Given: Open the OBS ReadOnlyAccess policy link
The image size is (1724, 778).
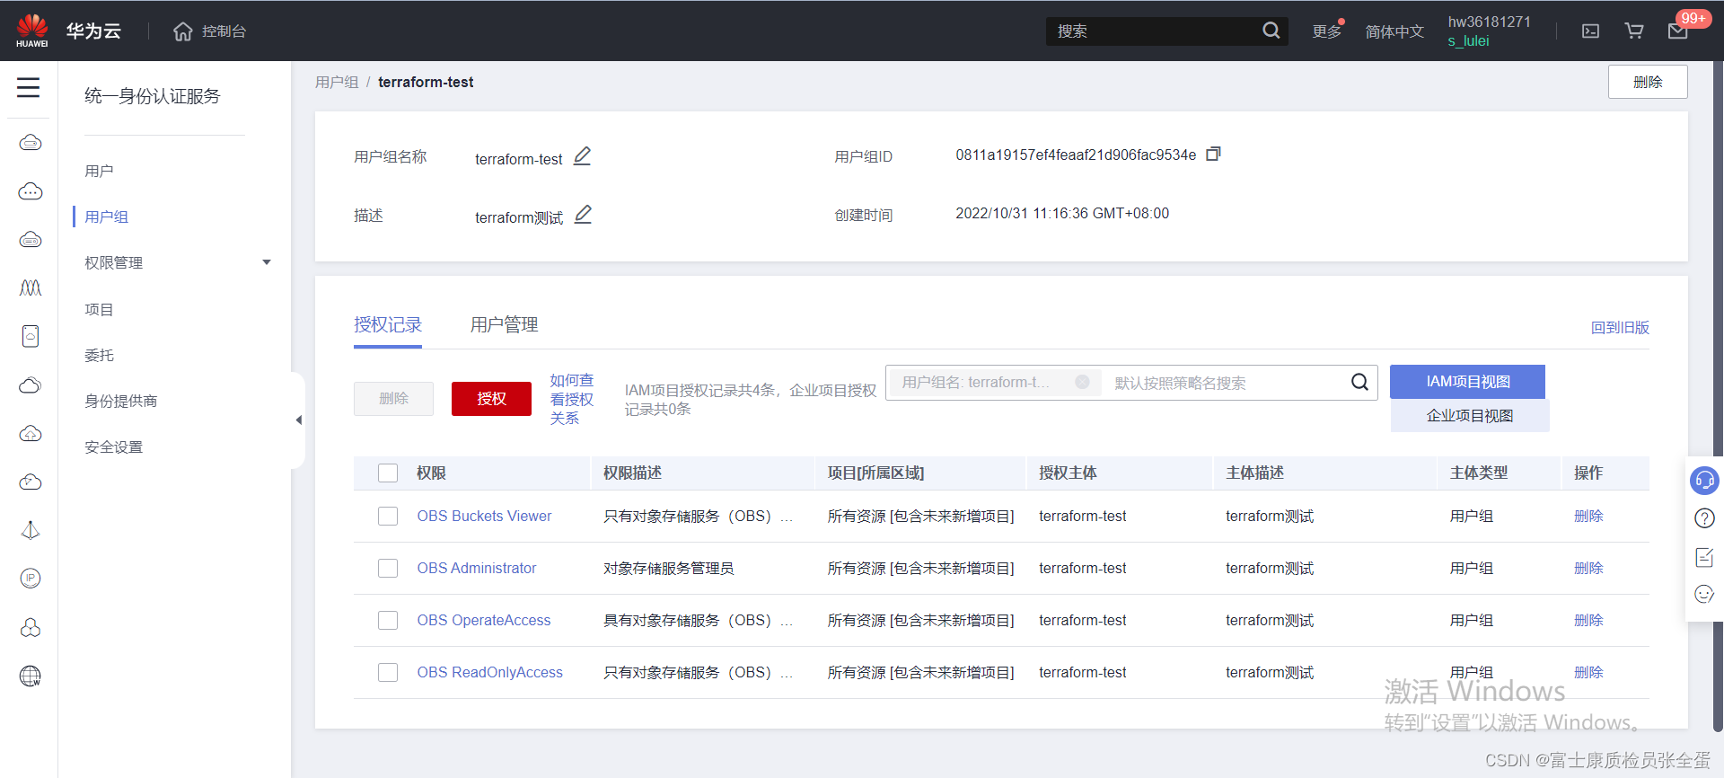Looking at the screenshot, I should pyautogui.click(x=489, y=672).
